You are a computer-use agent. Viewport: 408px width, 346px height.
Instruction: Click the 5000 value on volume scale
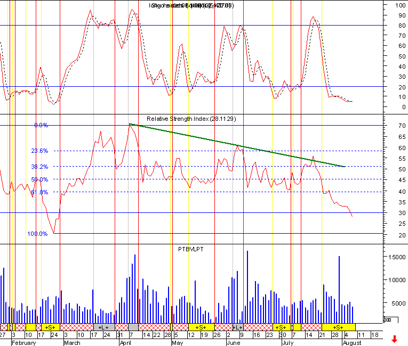[x=398, y=303]
